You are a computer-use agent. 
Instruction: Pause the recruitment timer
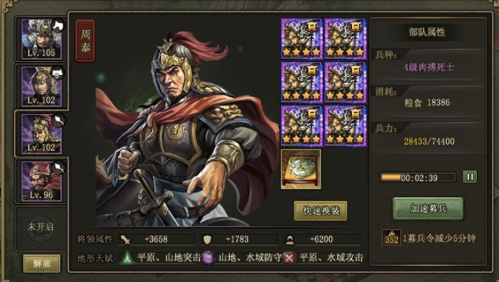pos(470,176)
